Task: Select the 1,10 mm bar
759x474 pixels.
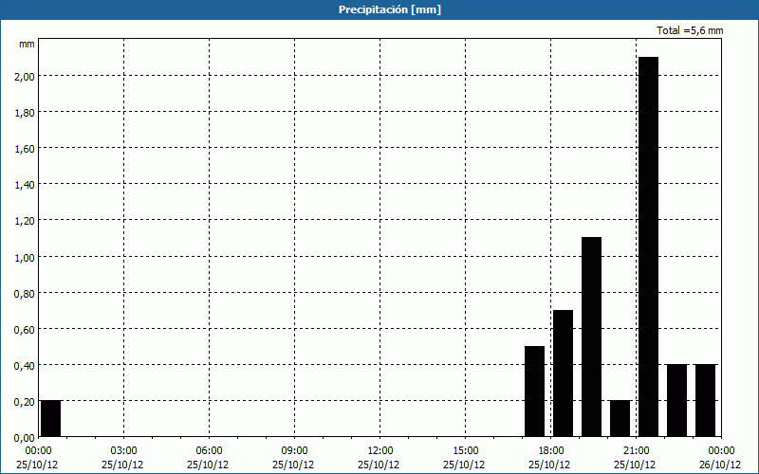Action: (x=591, y=337)
